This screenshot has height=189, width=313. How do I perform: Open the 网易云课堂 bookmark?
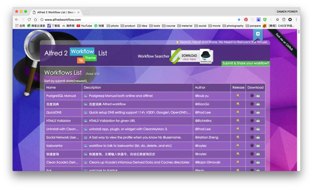point(36,26)
